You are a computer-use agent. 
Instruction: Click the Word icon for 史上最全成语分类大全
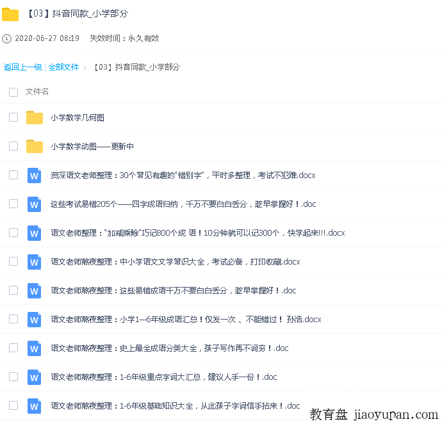[x=34, y=348]
